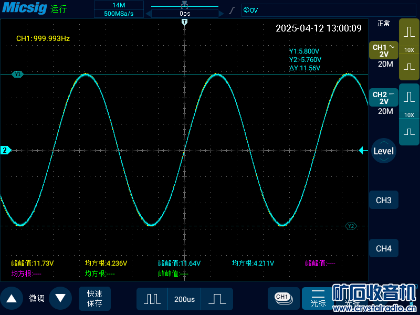Toggle the 光标 cursor button
Image resolution: width=420 pixels, height=315 pixels.
coord(318,299)
